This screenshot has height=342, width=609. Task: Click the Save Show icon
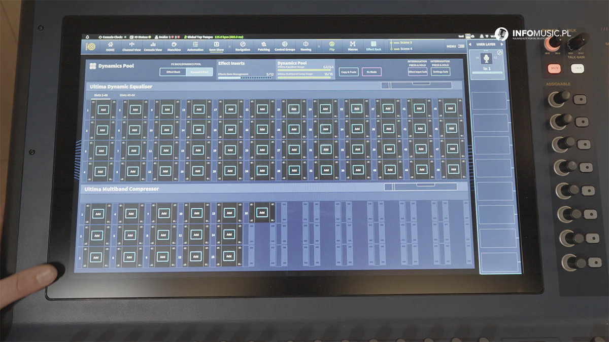[216, 46]
